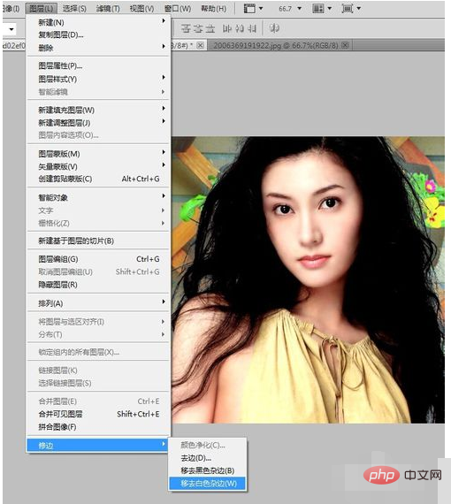Open the screen mode dropdown arrow
The width and height of the screenshot is (451, 504).
[x=359, y=8]
